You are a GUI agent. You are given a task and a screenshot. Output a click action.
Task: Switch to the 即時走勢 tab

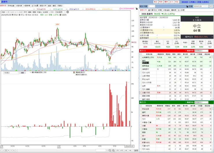click(x=11, y=6)
